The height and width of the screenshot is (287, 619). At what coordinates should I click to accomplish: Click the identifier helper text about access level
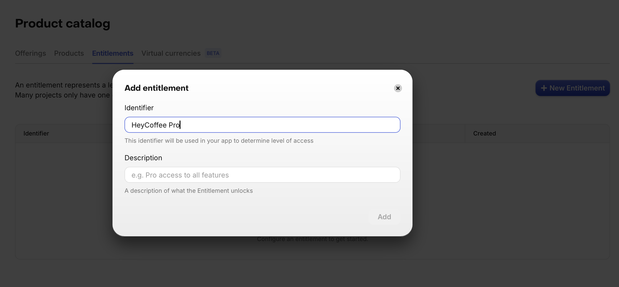pos(219,141)
